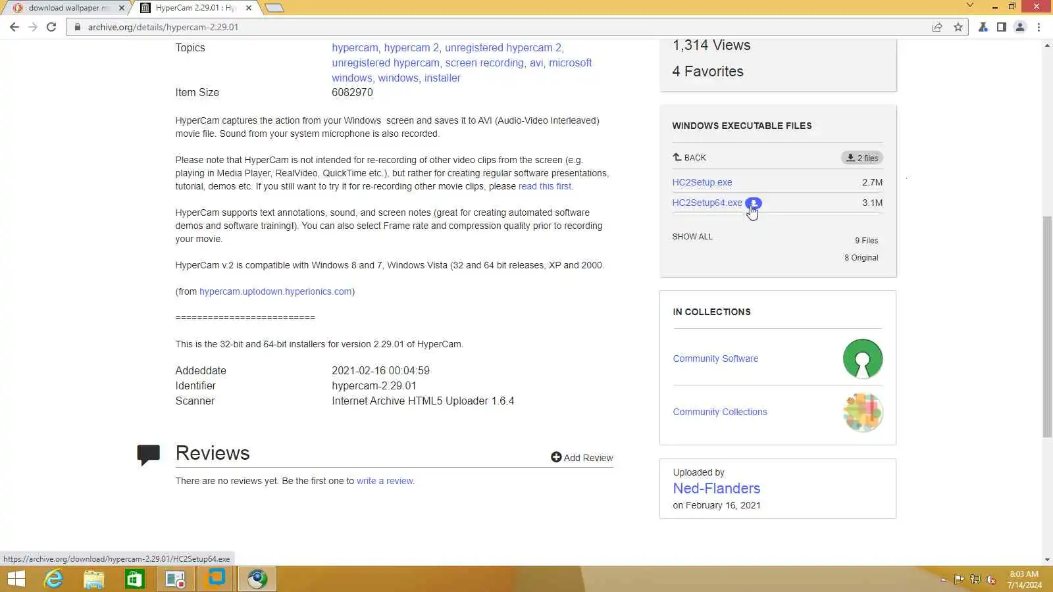Close the download wallpaper tab
The image size is (1053, 592).
[x=121, y=8]
